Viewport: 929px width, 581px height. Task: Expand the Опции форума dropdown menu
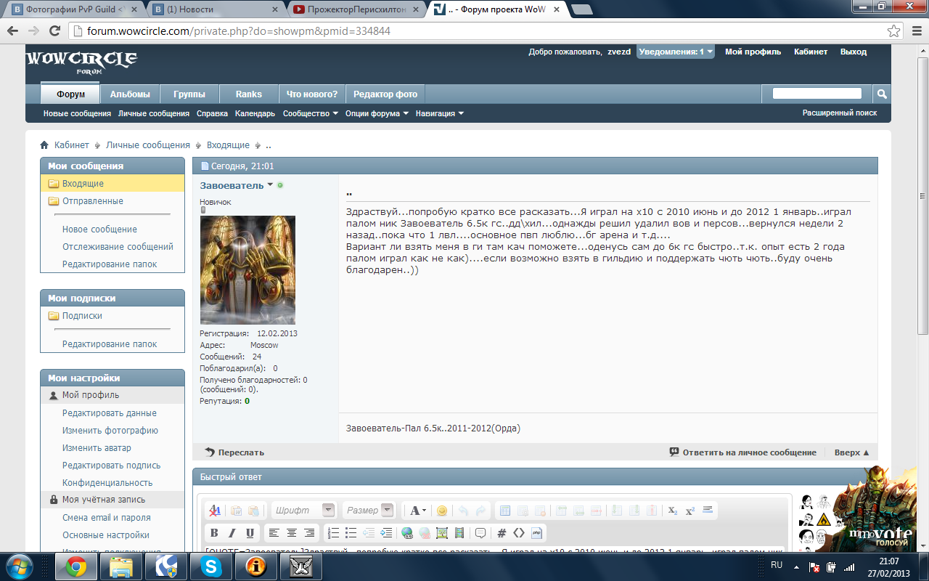tap(377, 113)
